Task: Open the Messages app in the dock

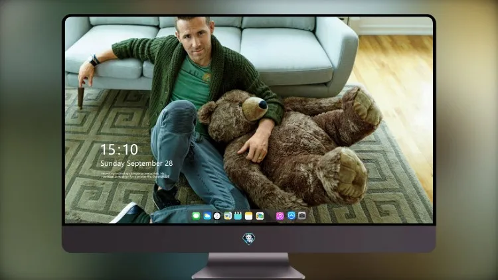Action: pyautogui.click(x=196, y=216)
